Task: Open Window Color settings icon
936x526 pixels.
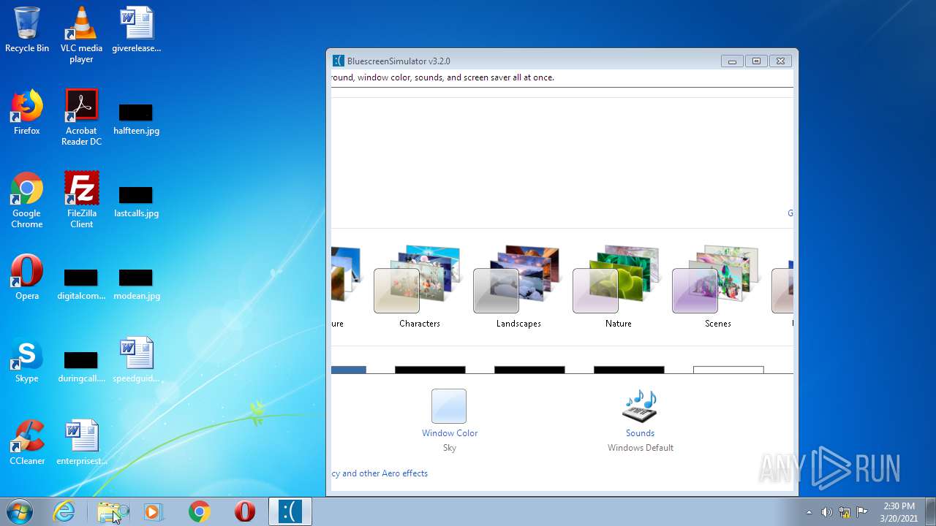Action: pos(449,406)
